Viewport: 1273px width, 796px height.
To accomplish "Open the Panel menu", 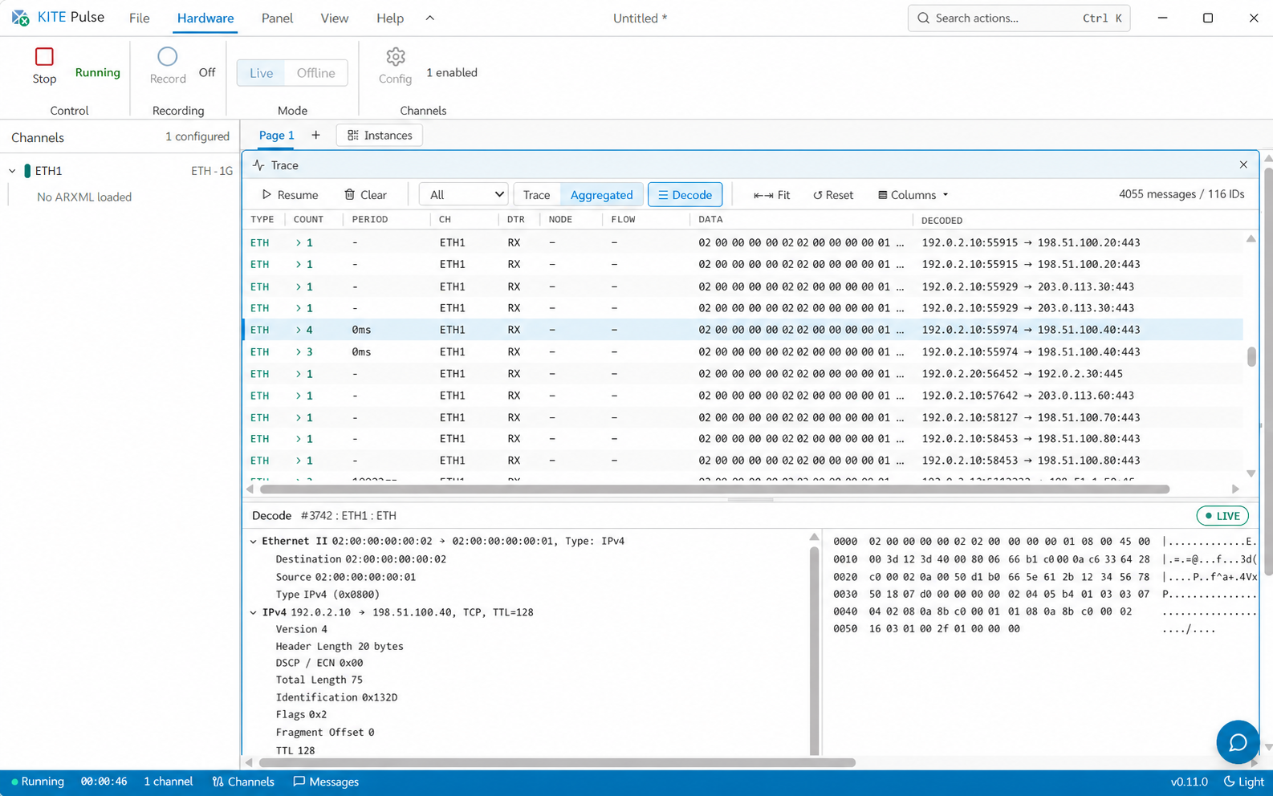I will [x=277, y=18].
